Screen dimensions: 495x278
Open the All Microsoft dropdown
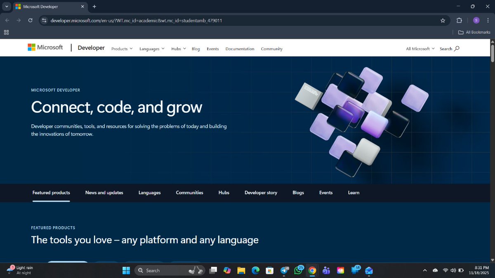pos(419,49)
